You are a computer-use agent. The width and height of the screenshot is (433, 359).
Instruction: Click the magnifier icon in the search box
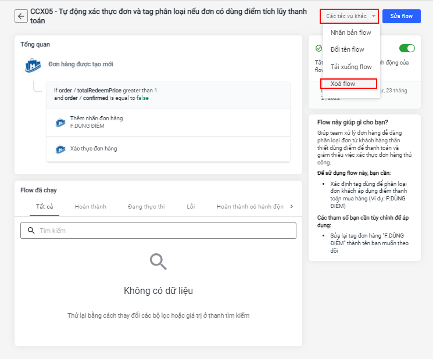coord(31,231)
